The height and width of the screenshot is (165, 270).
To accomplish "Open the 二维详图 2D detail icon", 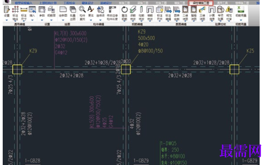I will [185, 9].
